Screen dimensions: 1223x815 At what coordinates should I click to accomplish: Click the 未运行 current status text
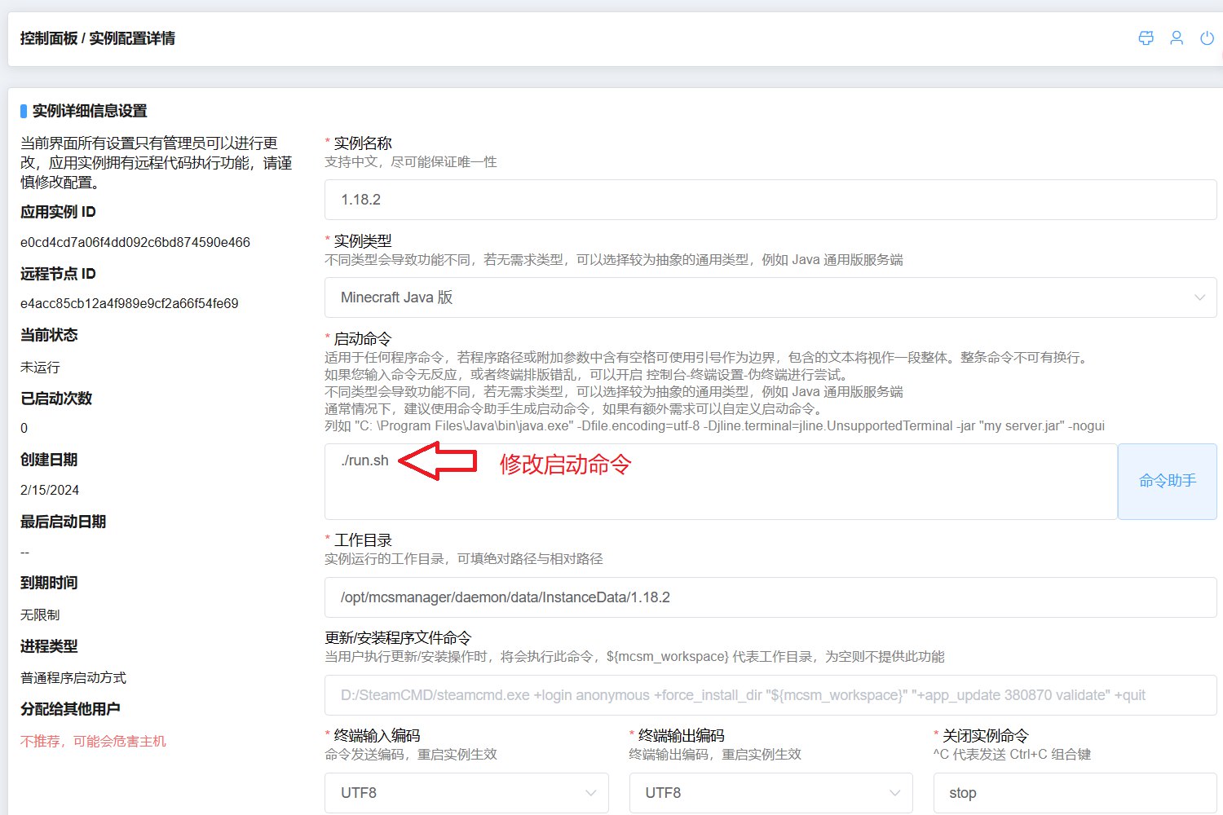tap(40, 368)
